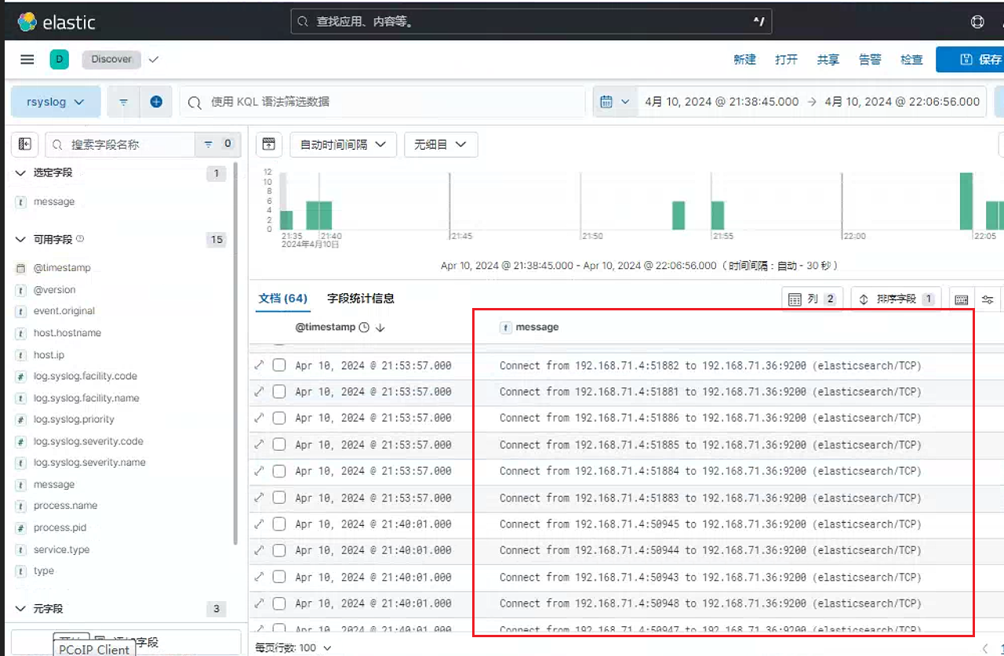Tick the checkbox for port 51886 row
Viewport: 1004px width, 656px height.
pyautogui.click(x=279, y=418)
